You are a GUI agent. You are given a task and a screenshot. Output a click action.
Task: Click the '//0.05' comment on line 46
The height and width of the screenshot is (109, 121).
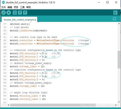pos(55,53)
